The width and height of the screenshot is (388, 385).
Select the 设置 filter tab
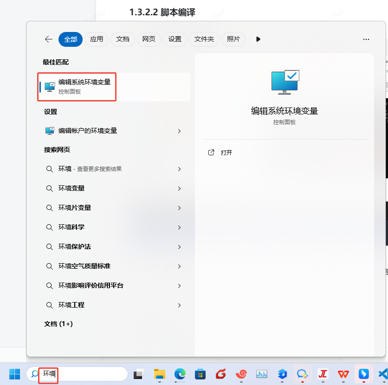point(175,39)
